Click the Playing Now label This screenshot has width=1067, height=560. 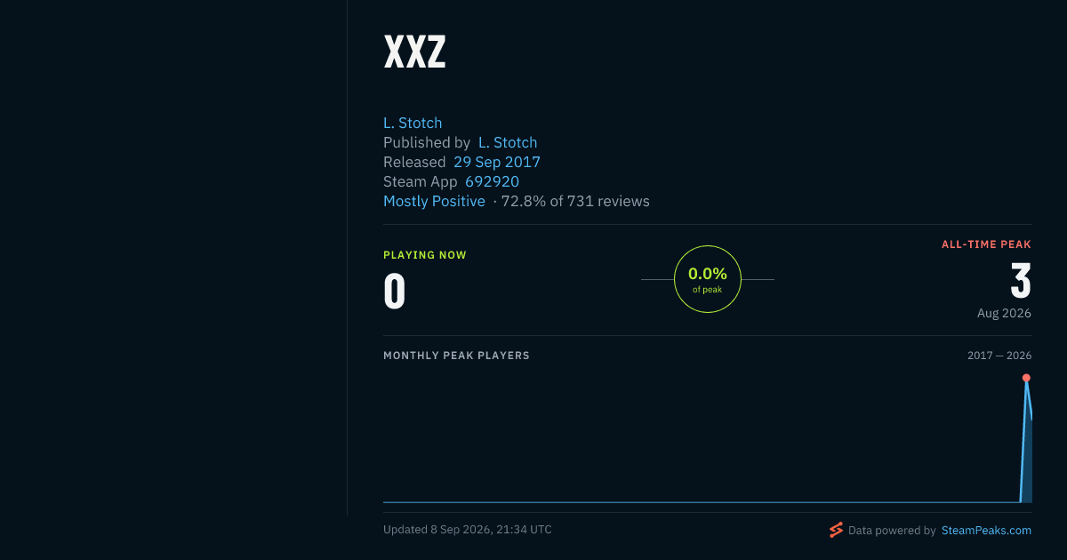425,255
